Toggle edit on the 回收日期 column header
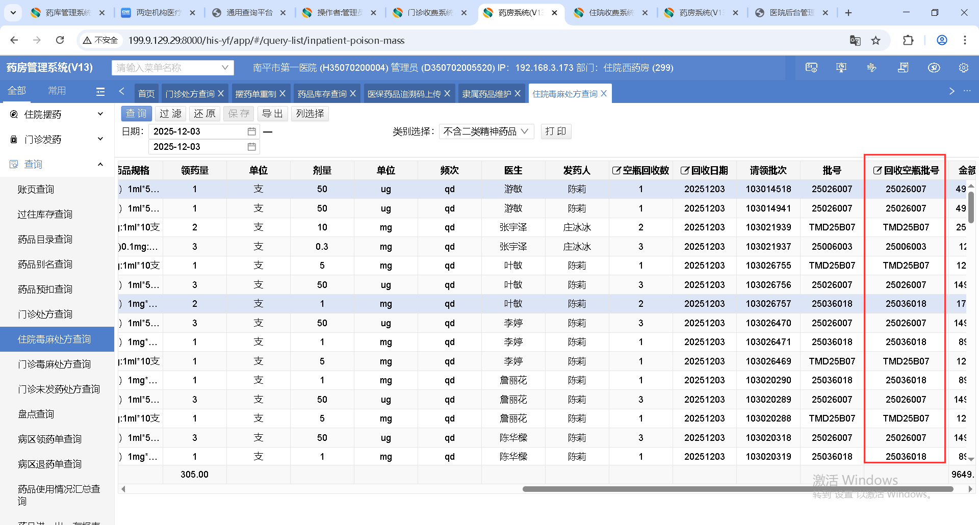Screen dimensions: 979x525 click(685, 171)
